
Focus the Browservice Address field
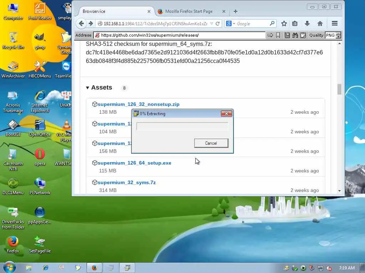coord(179,35)
